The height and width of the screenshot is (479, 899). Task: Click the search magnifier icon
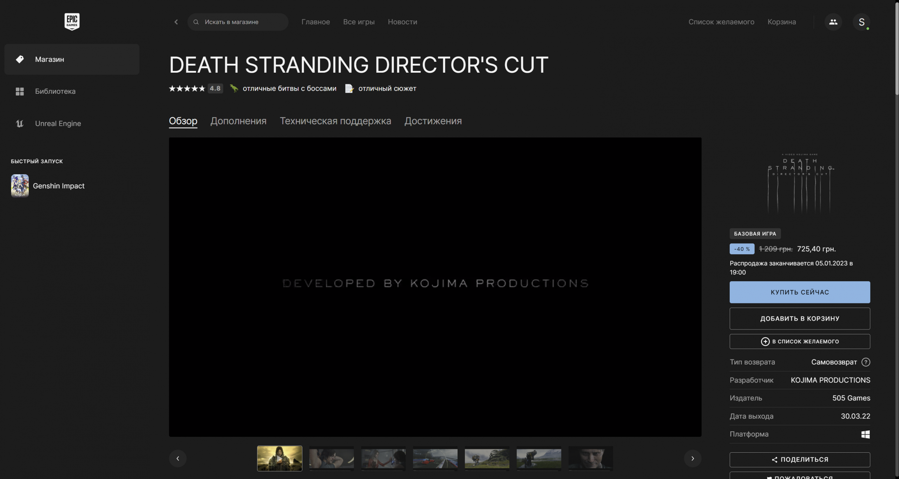tap(196, 22)
